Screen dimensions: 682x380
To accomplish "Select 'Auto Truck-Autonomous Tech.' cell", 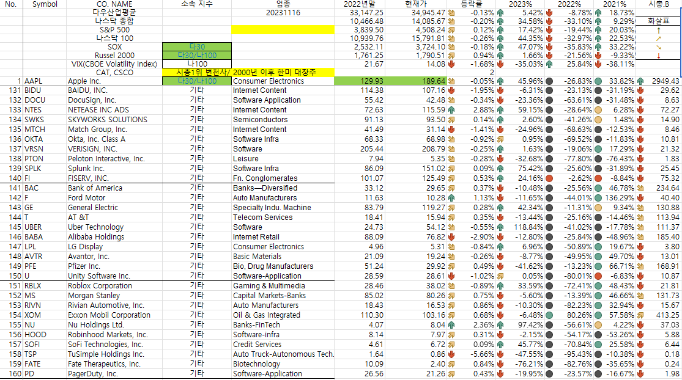I will [283, 354].
